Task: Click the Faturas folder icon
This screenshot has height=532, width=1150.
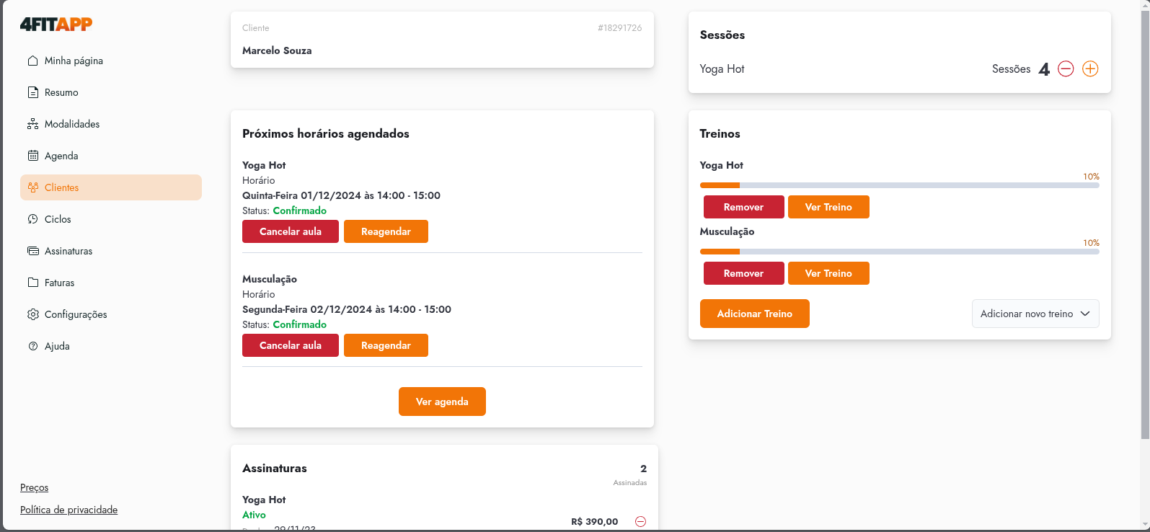Action: tap(32, 283)
